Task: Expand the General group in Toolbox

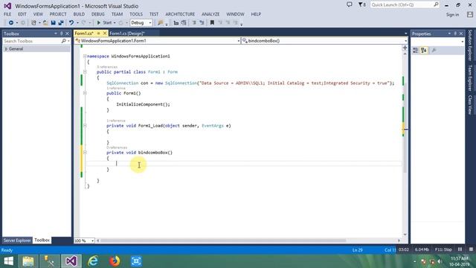Action: click(6, 49)
